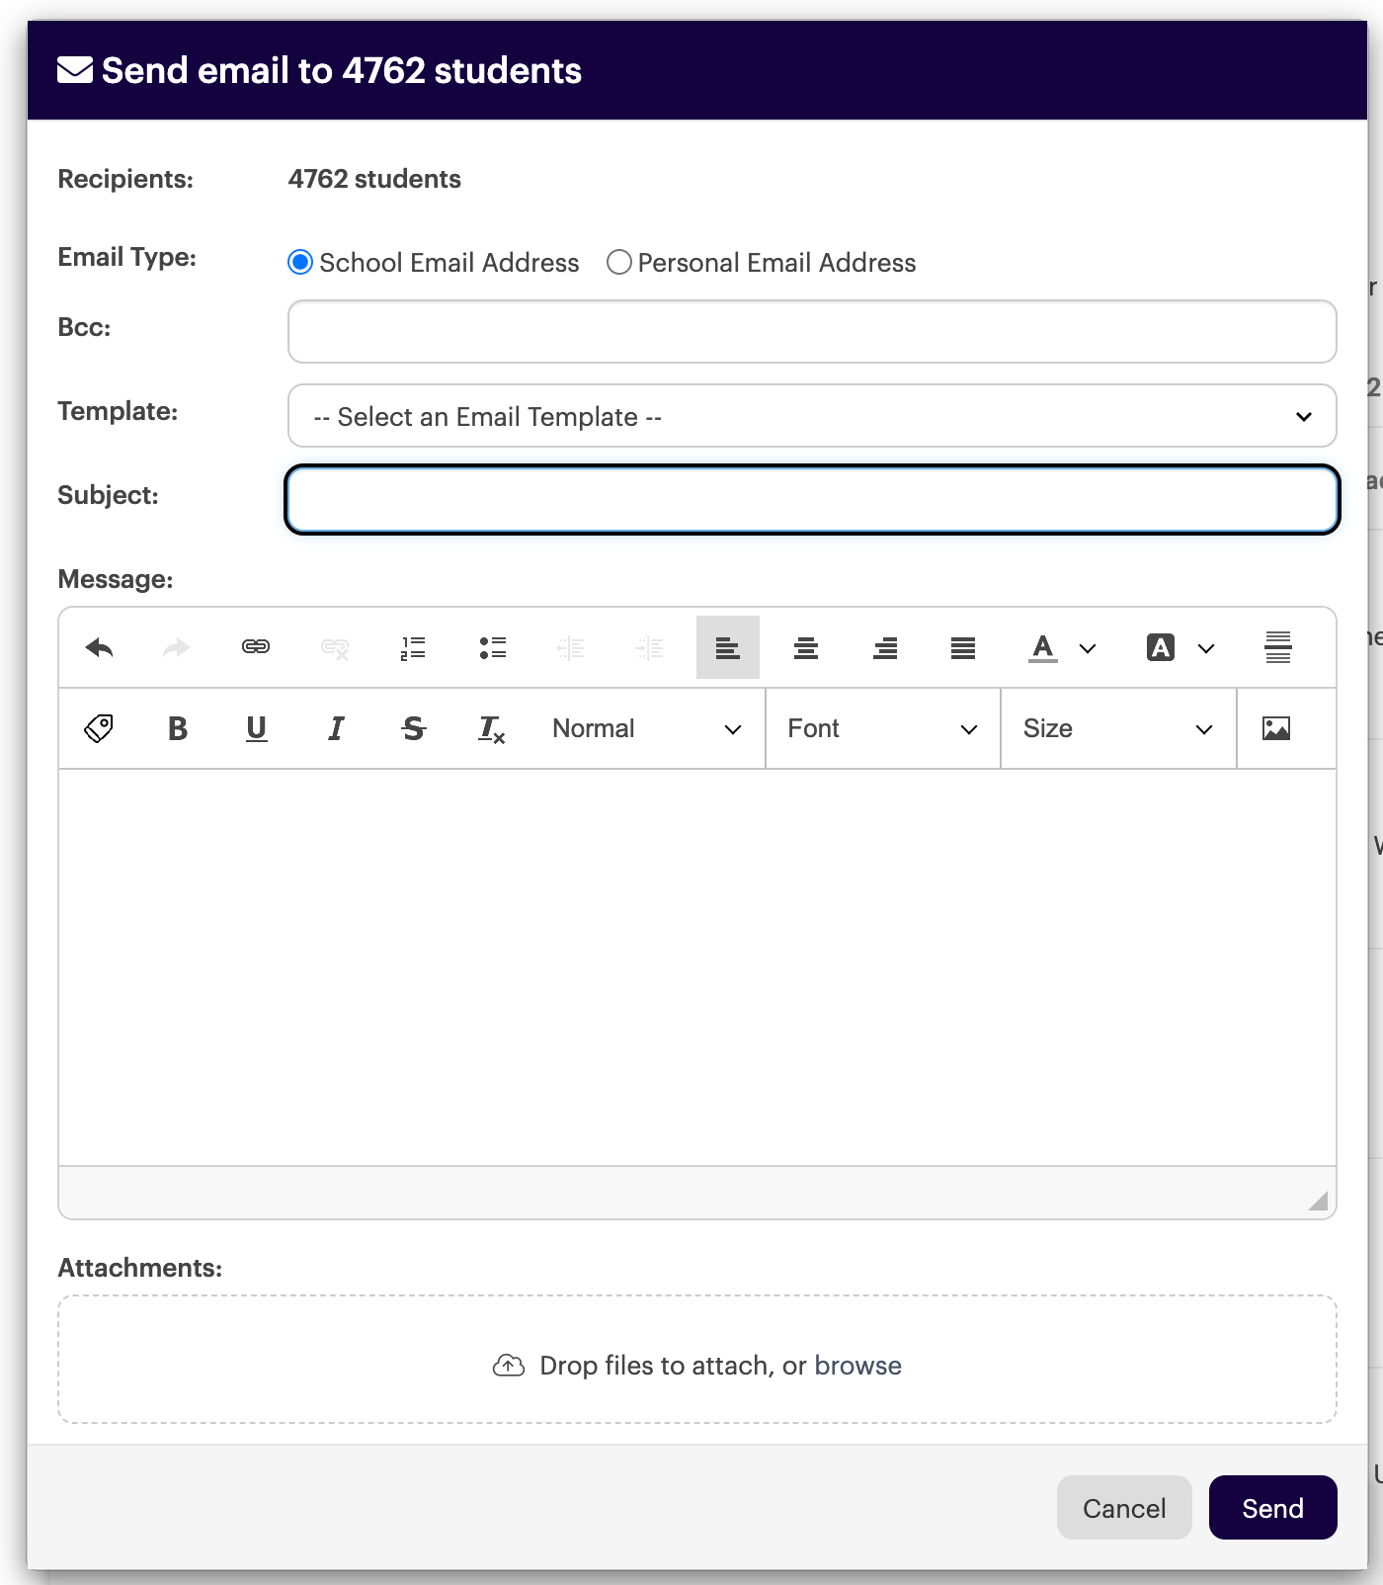The width and height of the screenshot is (1383, 1585).
Task: Insert an image into the message
Action: [1276, 728]
